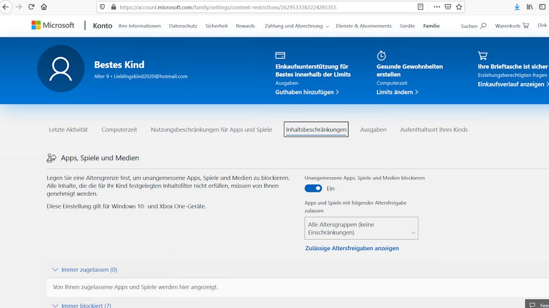Open browser home page icon

(44, 6)
